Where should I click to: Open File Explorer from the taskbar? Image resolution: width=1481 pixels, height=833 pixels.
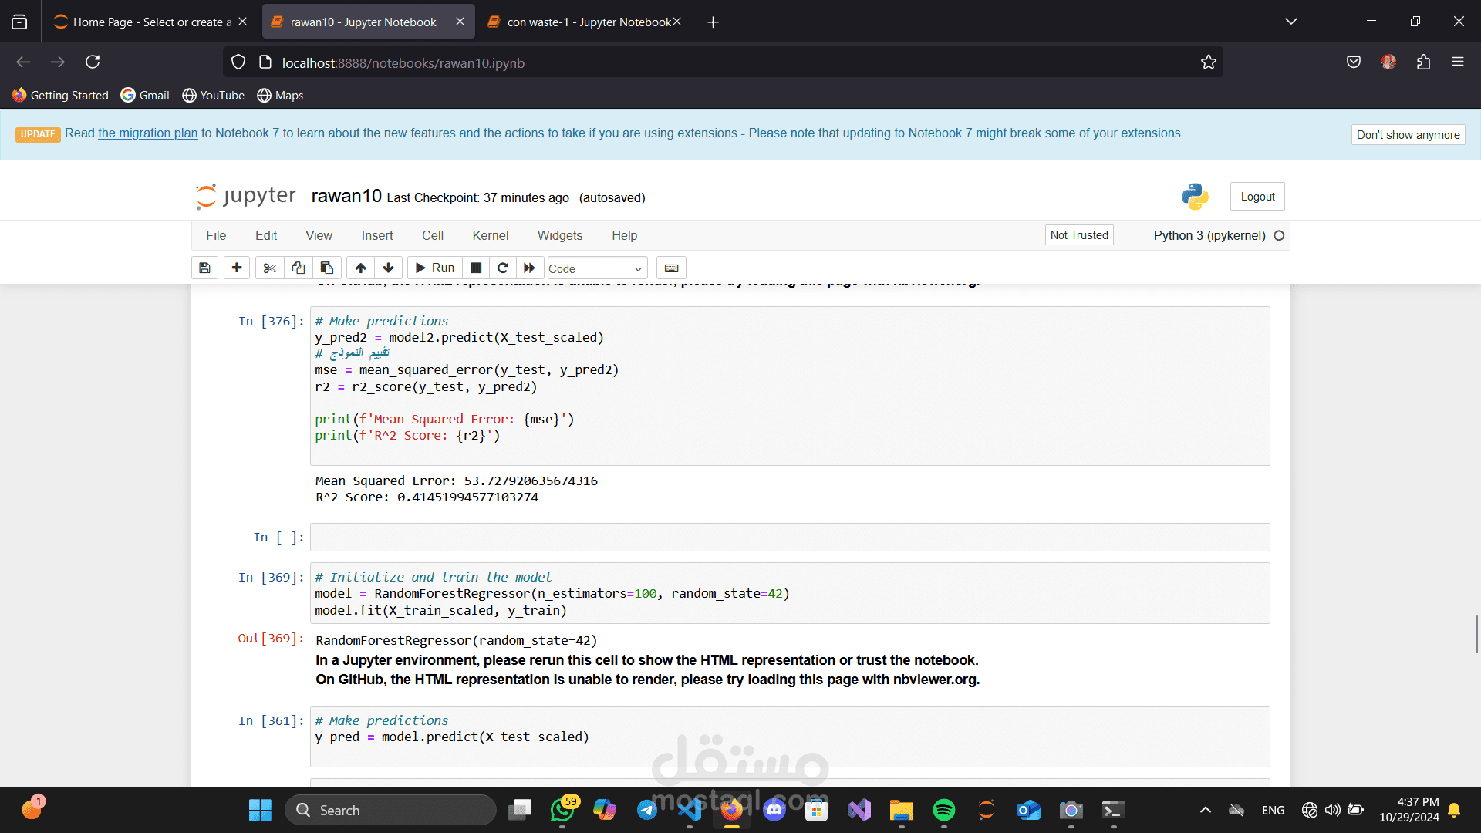902,810
